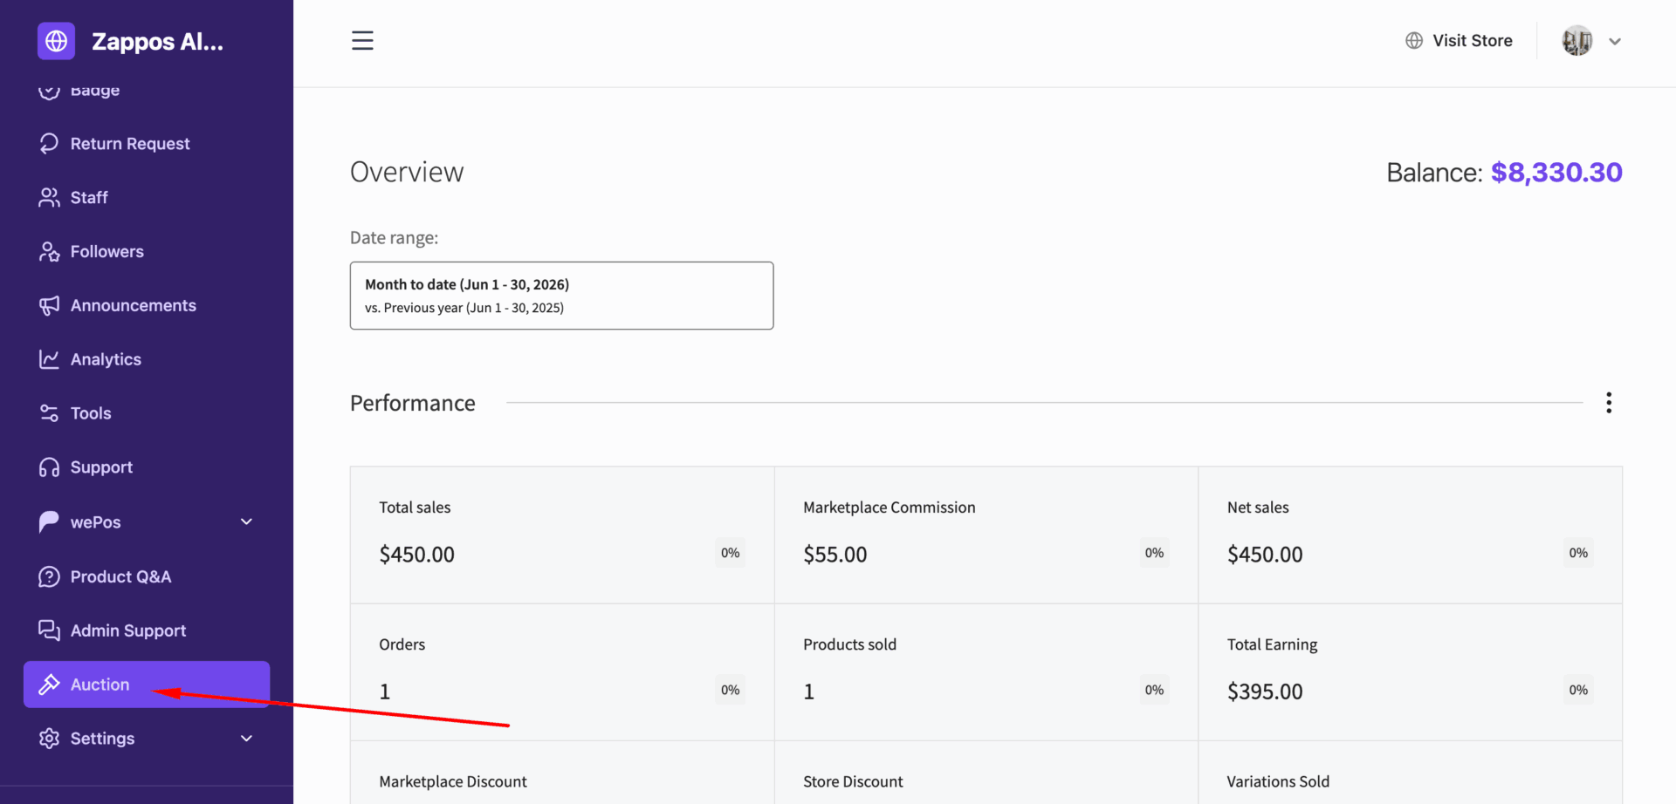
Task: Click the Performance section heading
Action: (413, 403)
